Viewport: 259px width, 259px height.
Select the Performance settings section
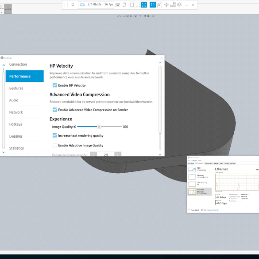click(x=25, y=76)
